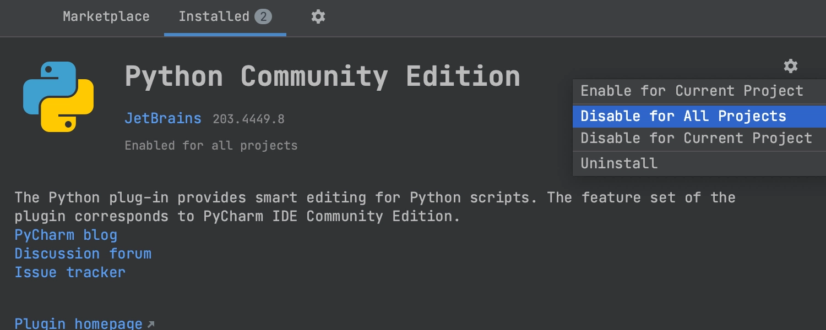Image resolution: width=826 pixels, height=330 pixels.
Task: Click the description line starting 'The Python plug-in provides'
Action: coord(375,197)
